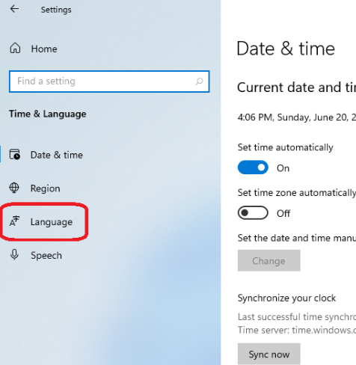Click the grayed-out Change button
356x365 pixels.
(x=268, y=260)
